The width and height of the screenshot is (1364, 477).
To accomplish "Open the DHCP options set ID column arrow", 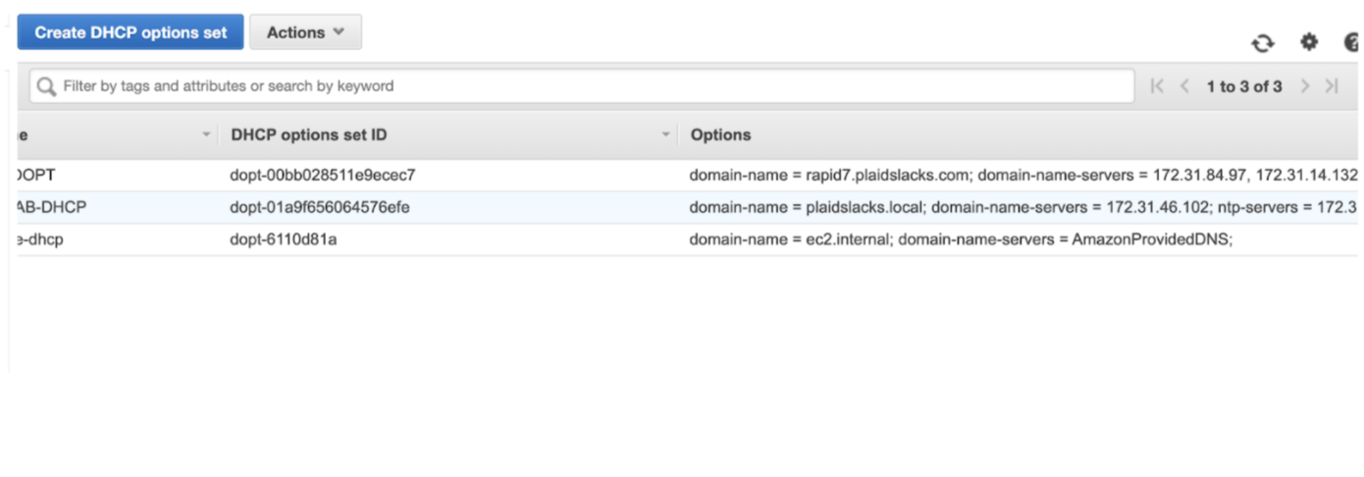I will (666, 134).
